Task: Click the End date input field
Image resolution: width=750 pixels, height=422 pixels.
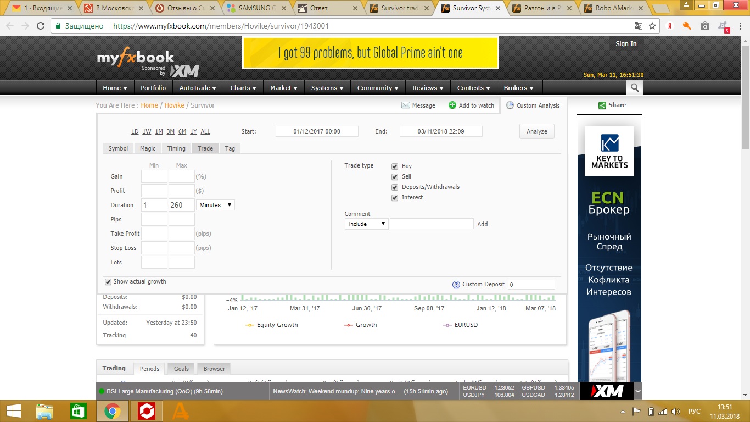Action: coord(441,131)
